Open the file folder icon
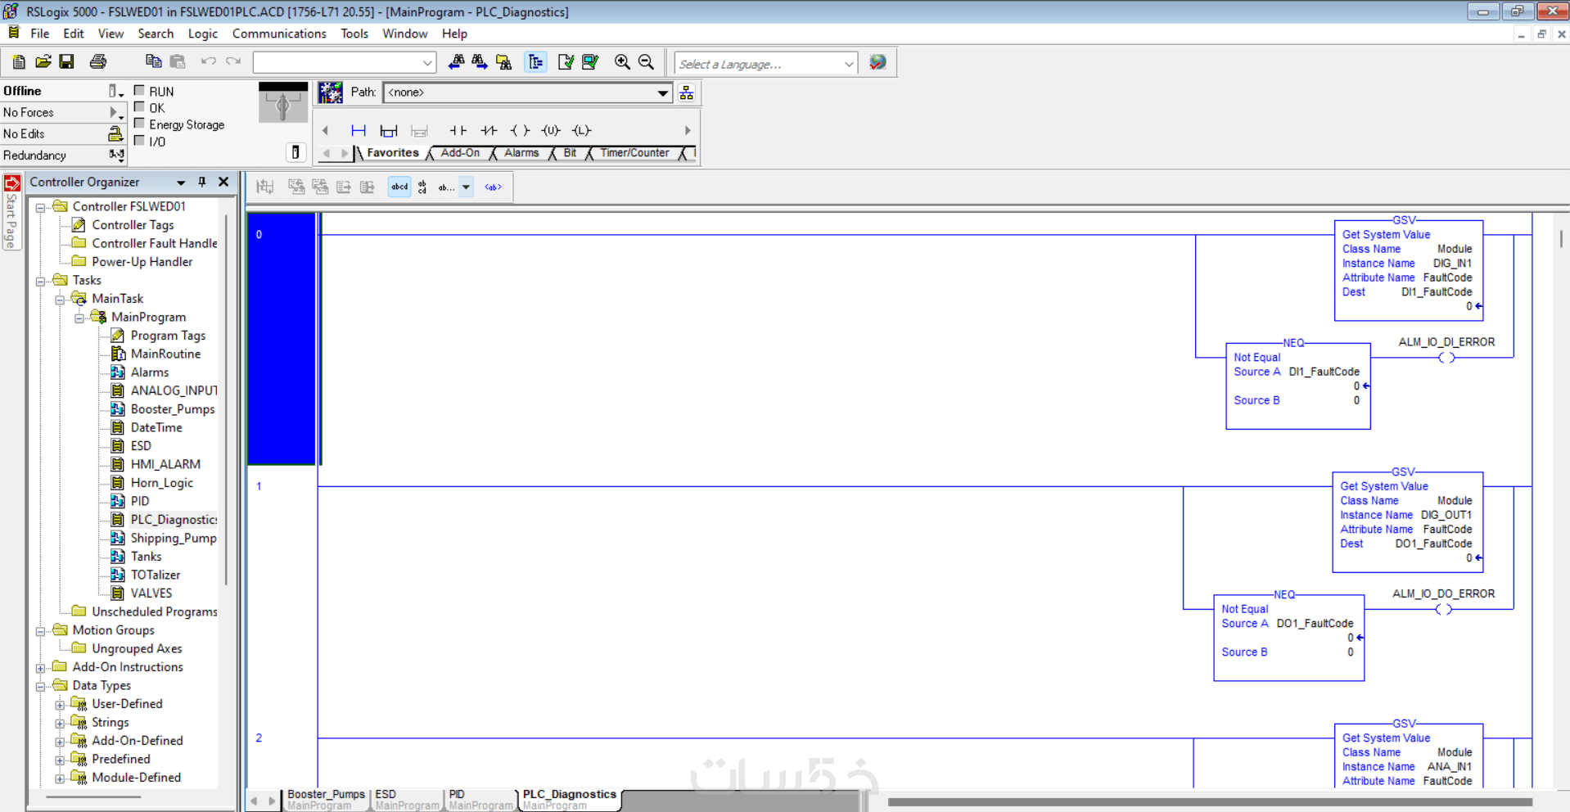This screenshot has height=812, width=1570. click(x=43, y=61)
